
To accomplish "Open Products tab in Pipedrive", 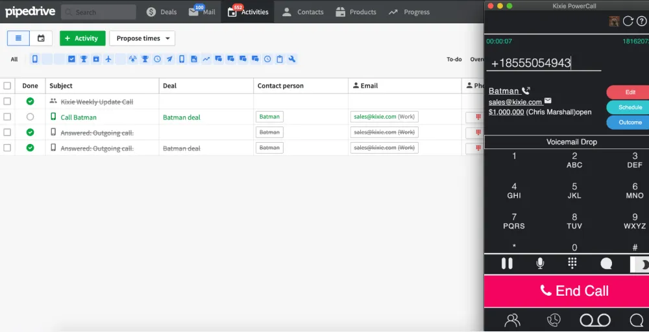I will click(356, 12).
